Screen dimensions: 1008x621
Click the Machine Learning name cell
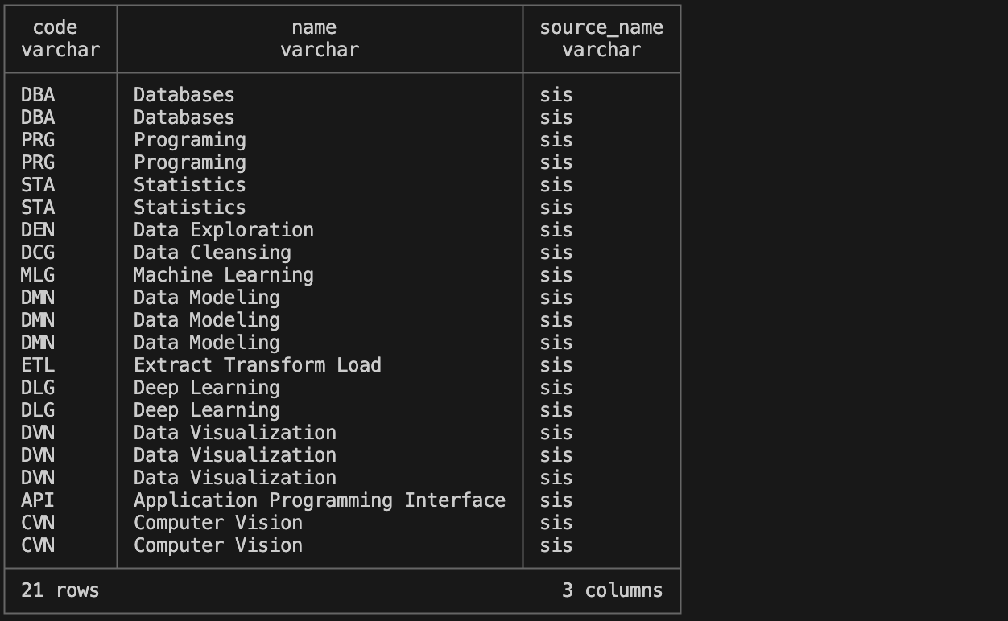(223, 275)
